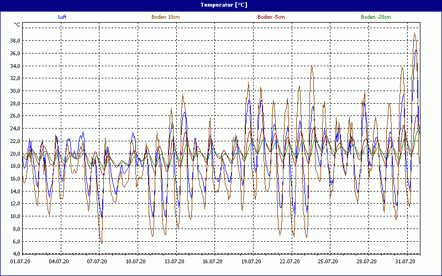Click the 22.07.20 x-axis date

pyautogui.click(x=290, y=262)
